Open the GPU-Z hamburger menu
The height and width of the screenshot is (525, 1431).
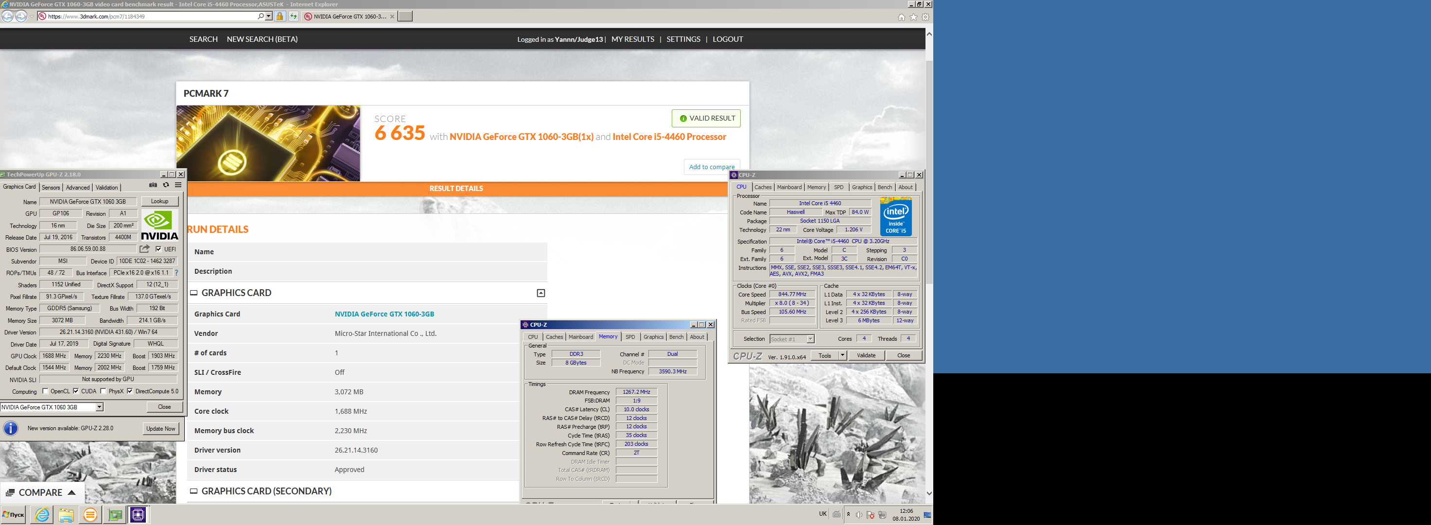(x=178, y=186)
